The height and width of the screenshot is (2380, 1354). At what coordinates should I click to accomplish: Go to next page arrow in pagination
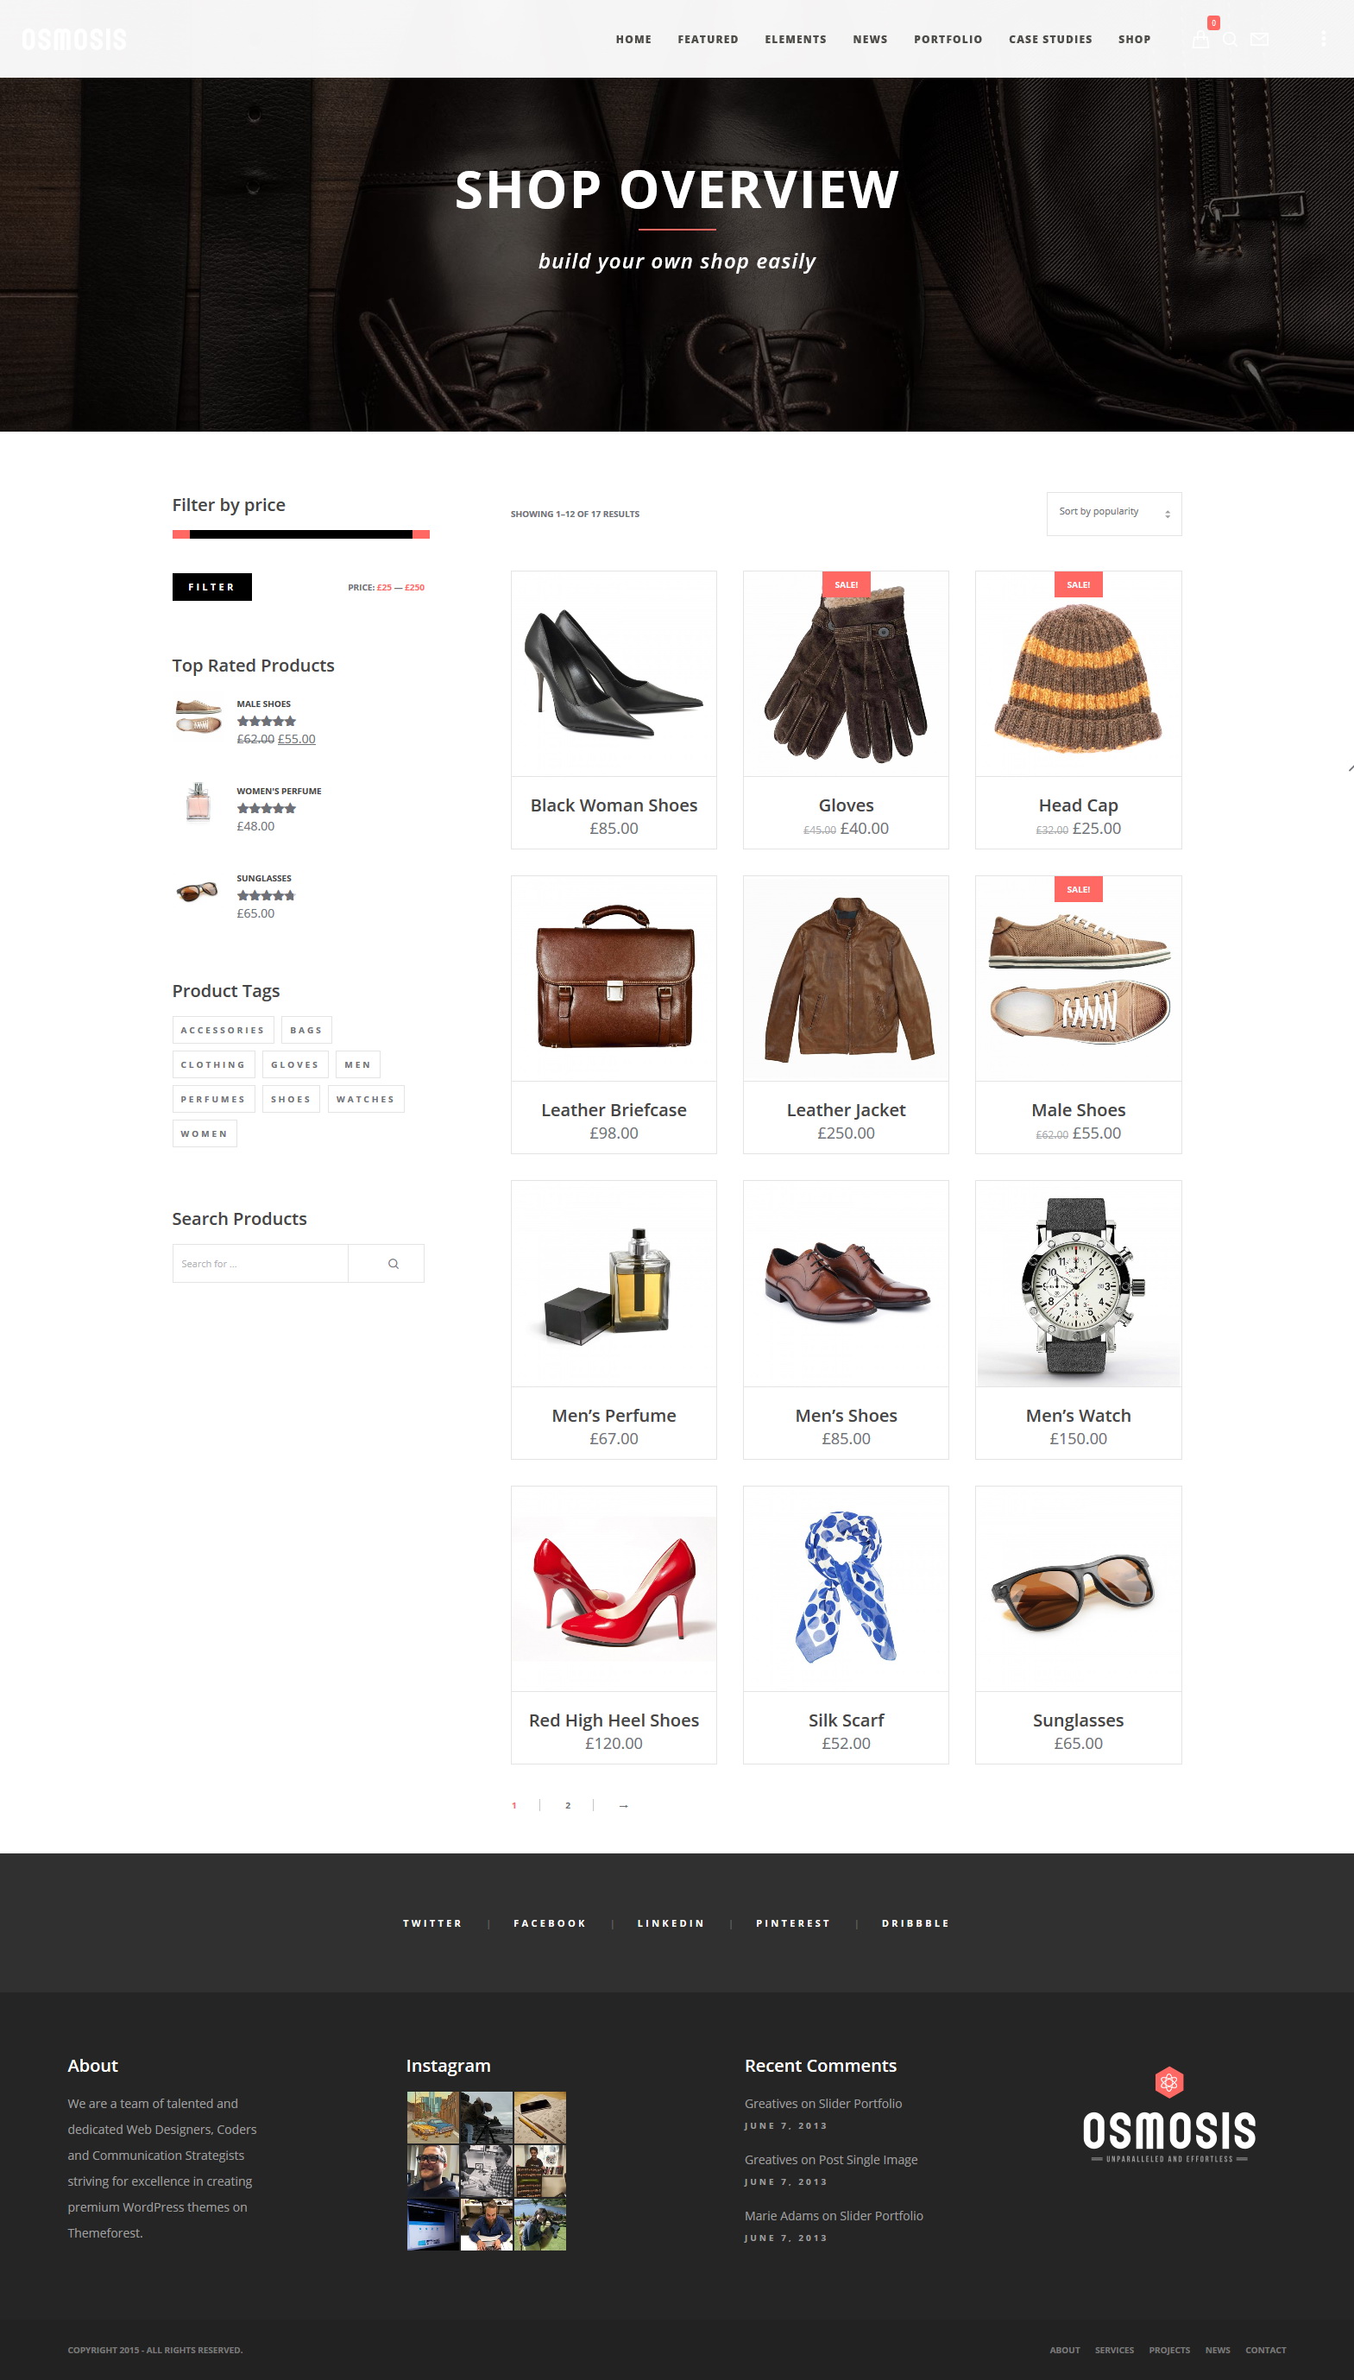623,1805
